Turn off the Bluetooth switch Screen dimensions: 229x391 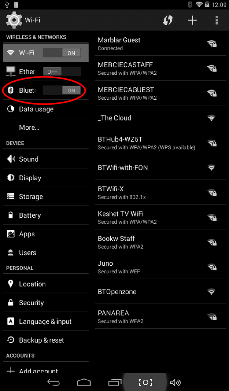click(61, 90)
